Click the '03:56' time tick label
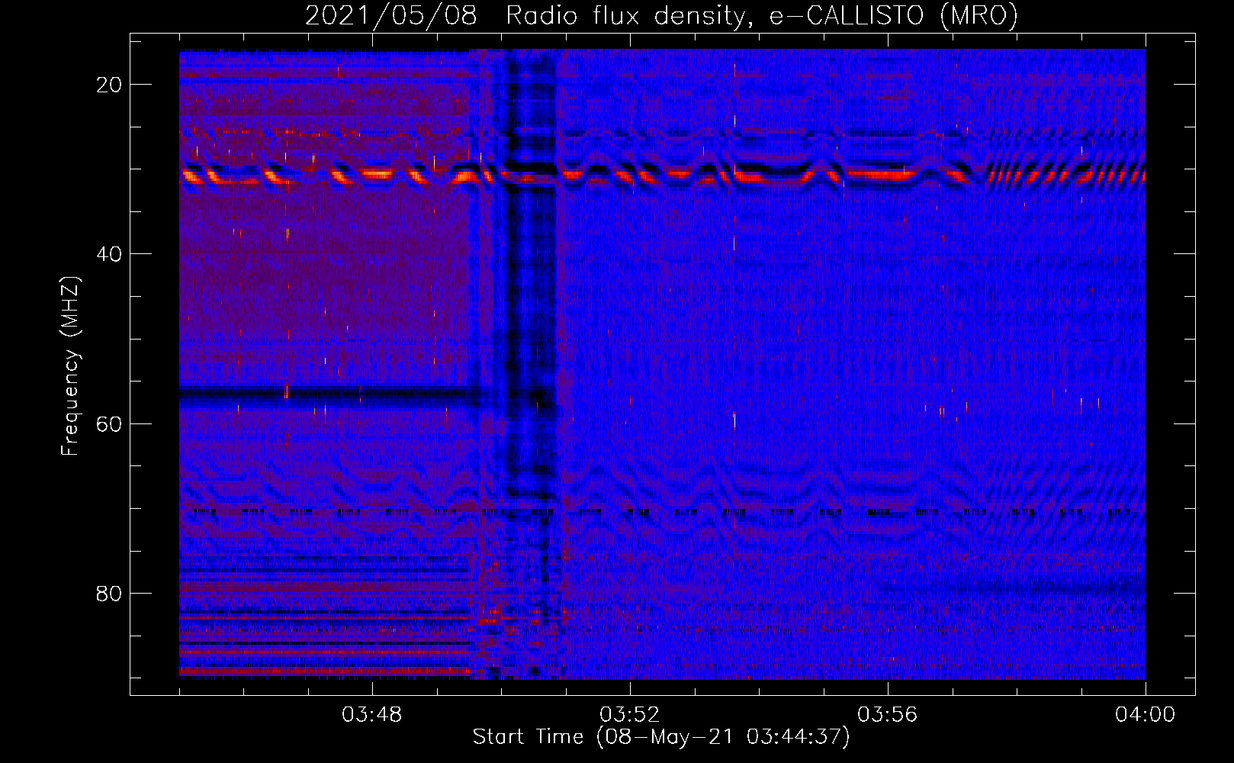 point(887,715)
